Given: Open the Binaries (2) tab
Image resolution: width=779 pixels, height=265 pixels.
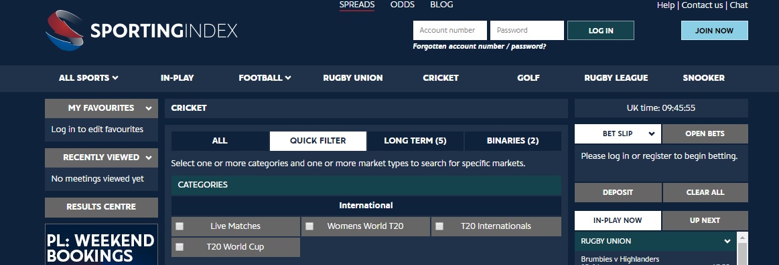Looking at the screenshot, I should 512,141.
